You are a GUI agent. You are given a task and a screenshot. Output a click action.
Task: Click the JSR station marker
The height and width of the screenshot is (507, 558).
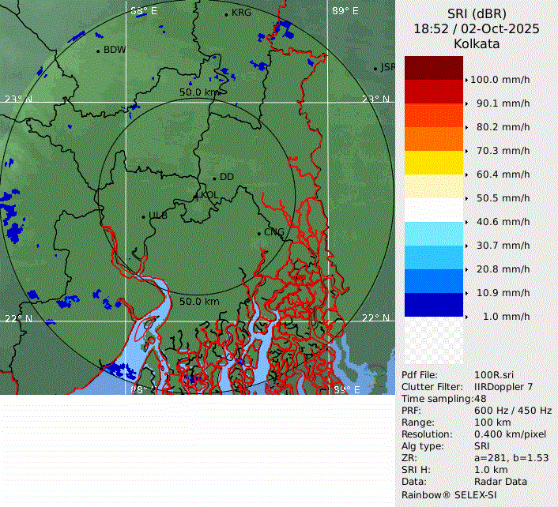coord(375,69)
